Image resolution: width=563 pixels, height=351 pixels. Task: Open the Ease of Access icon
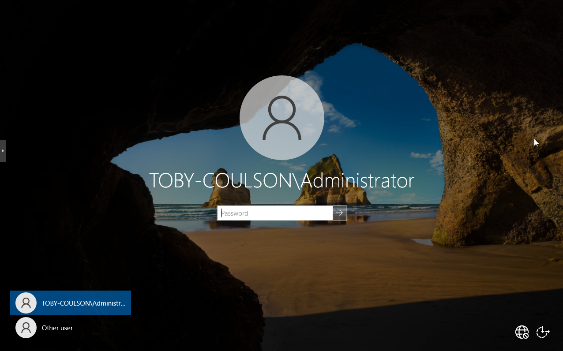pos(543,332)
